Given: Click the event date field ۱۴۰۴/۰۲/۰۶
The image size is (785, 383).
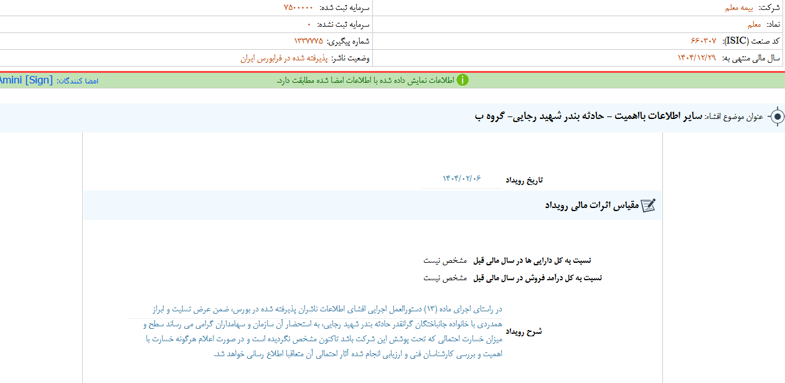Looking at the screenshot, I should point(461,179).
